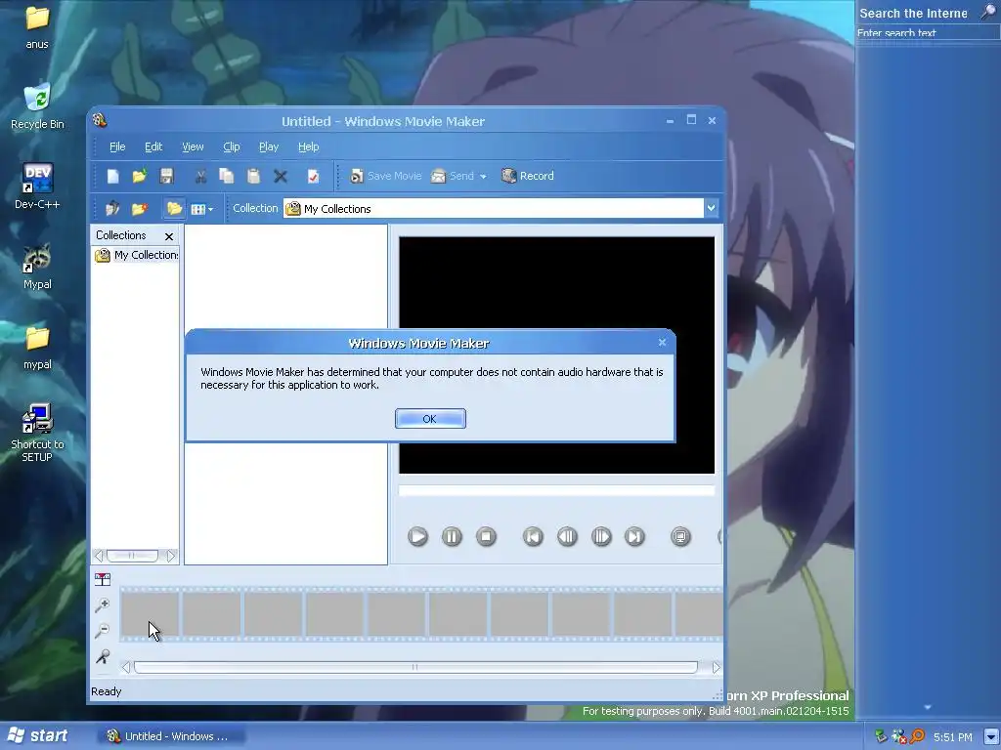This screenshot has height=750, width=1001.
Task: Click the sidebar search text field
Action: [928, 33]
